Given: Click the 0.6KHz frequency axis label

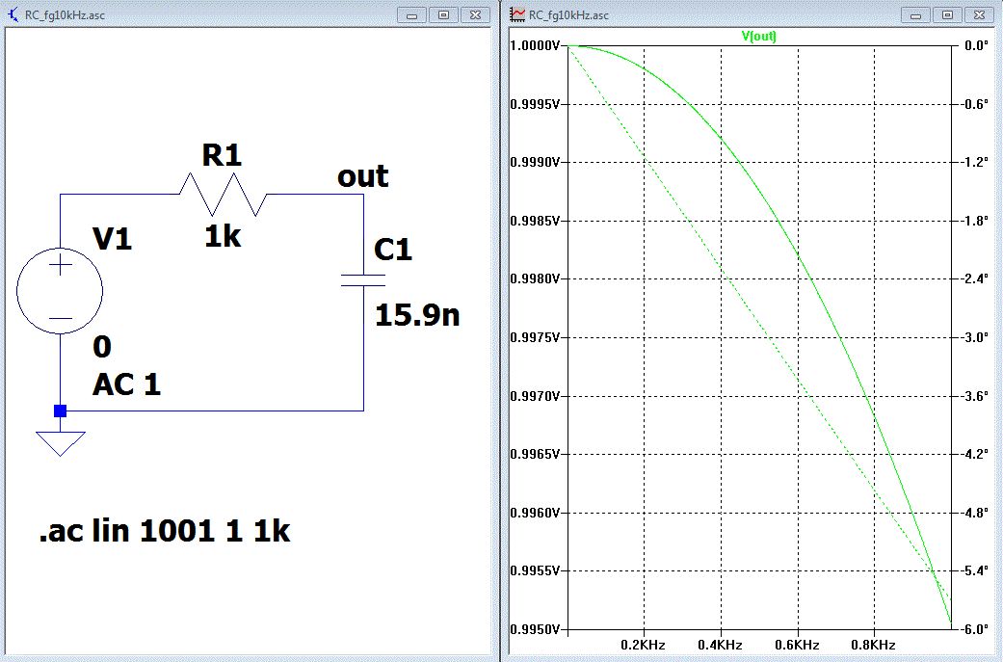Looking at the screenshot, I should (797, 645).
